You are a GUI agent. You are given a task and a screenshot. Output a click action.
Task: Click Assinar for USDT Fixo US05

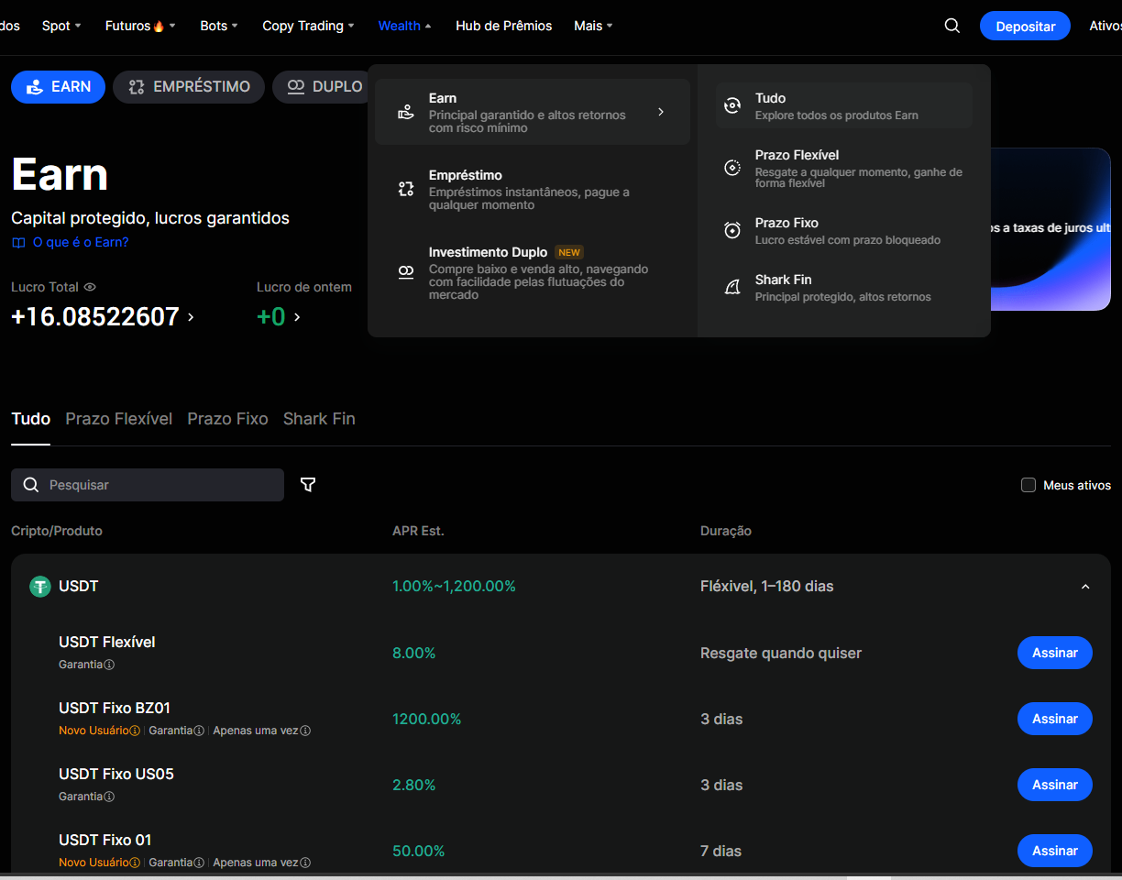[x=1055, y=785]
